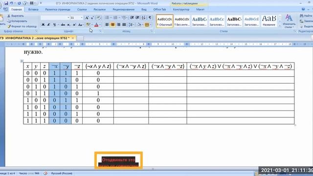Toggle center alignment button
The image size is (313, 176).
[113, 25]
